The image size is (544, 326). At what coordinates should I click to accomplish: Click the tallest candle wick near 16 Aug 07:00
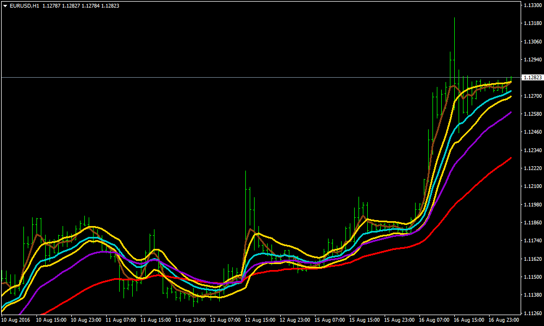click(455, 33)
